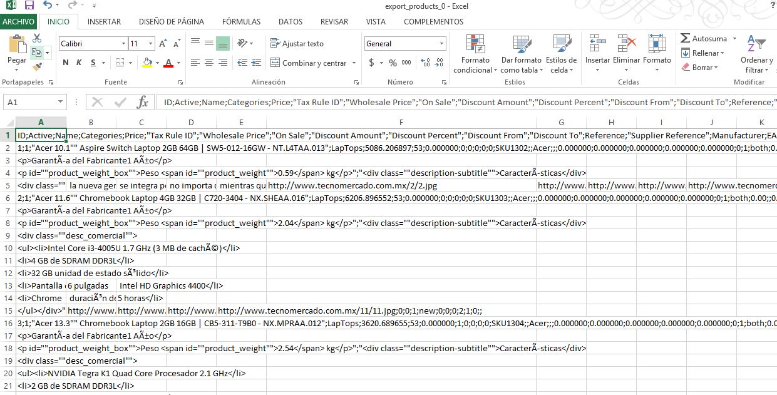Click the Copy icon in Portapapeles
Image resolution: width=777 pixels, height=395 pixels.
tap(37, 53)
